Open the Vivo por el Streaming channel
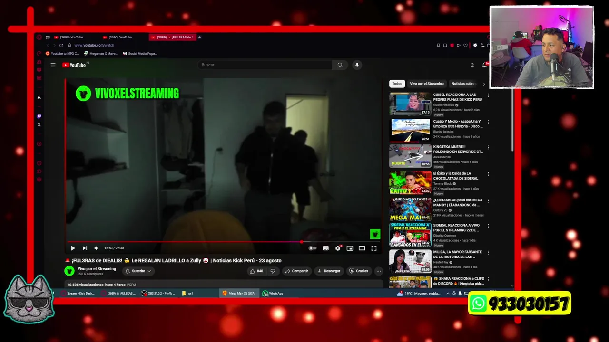 (x=97, y=269)
